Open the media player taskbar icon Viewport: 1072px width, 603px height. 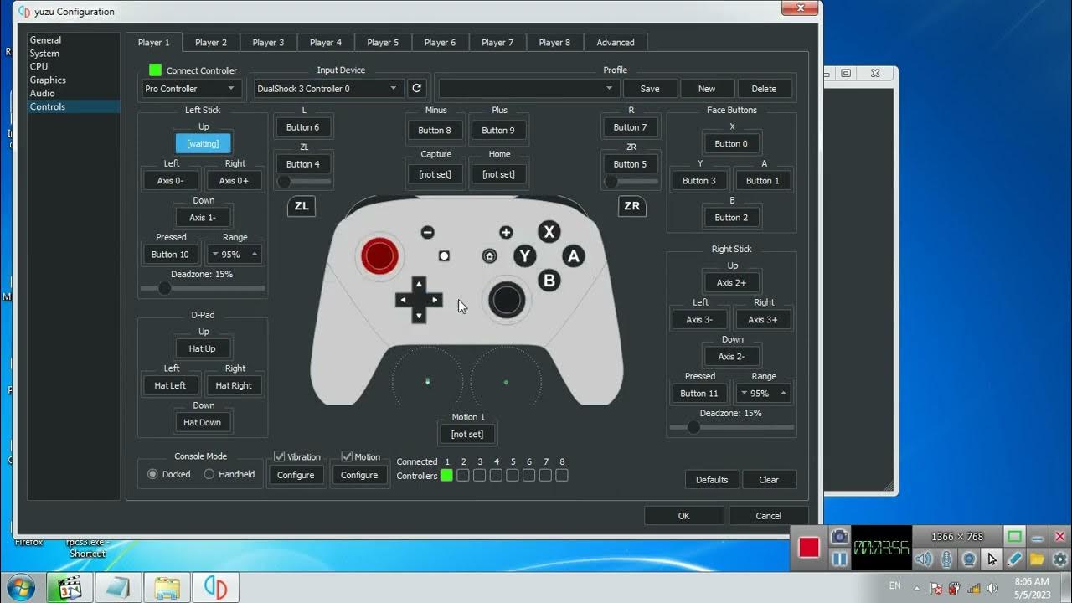(x=70, y=588)
